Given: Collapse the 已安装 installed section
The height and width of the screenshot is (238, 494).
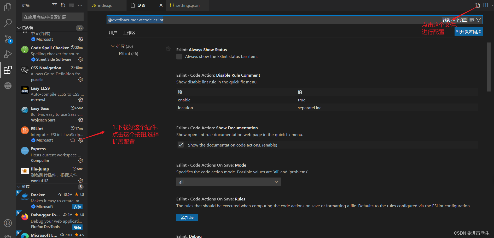Looking at the screenshot, I should [x=19, y=28].
